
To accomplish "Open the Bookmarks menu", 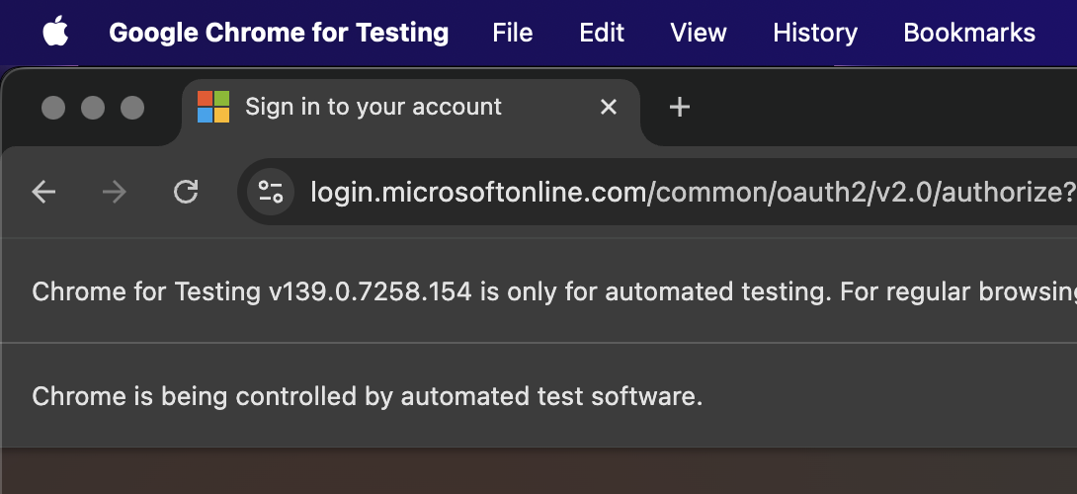I will coord(968,33).
